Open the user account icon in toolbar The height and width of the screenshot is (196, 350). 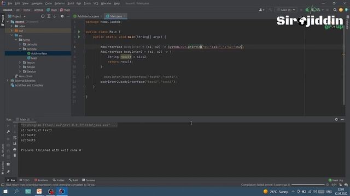(261, 10)
